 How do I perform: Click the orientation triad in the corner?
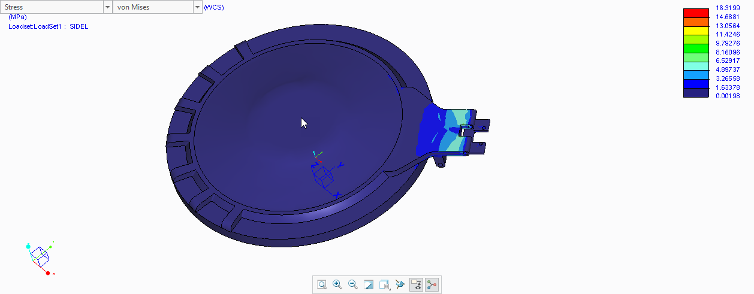(40, 257)
